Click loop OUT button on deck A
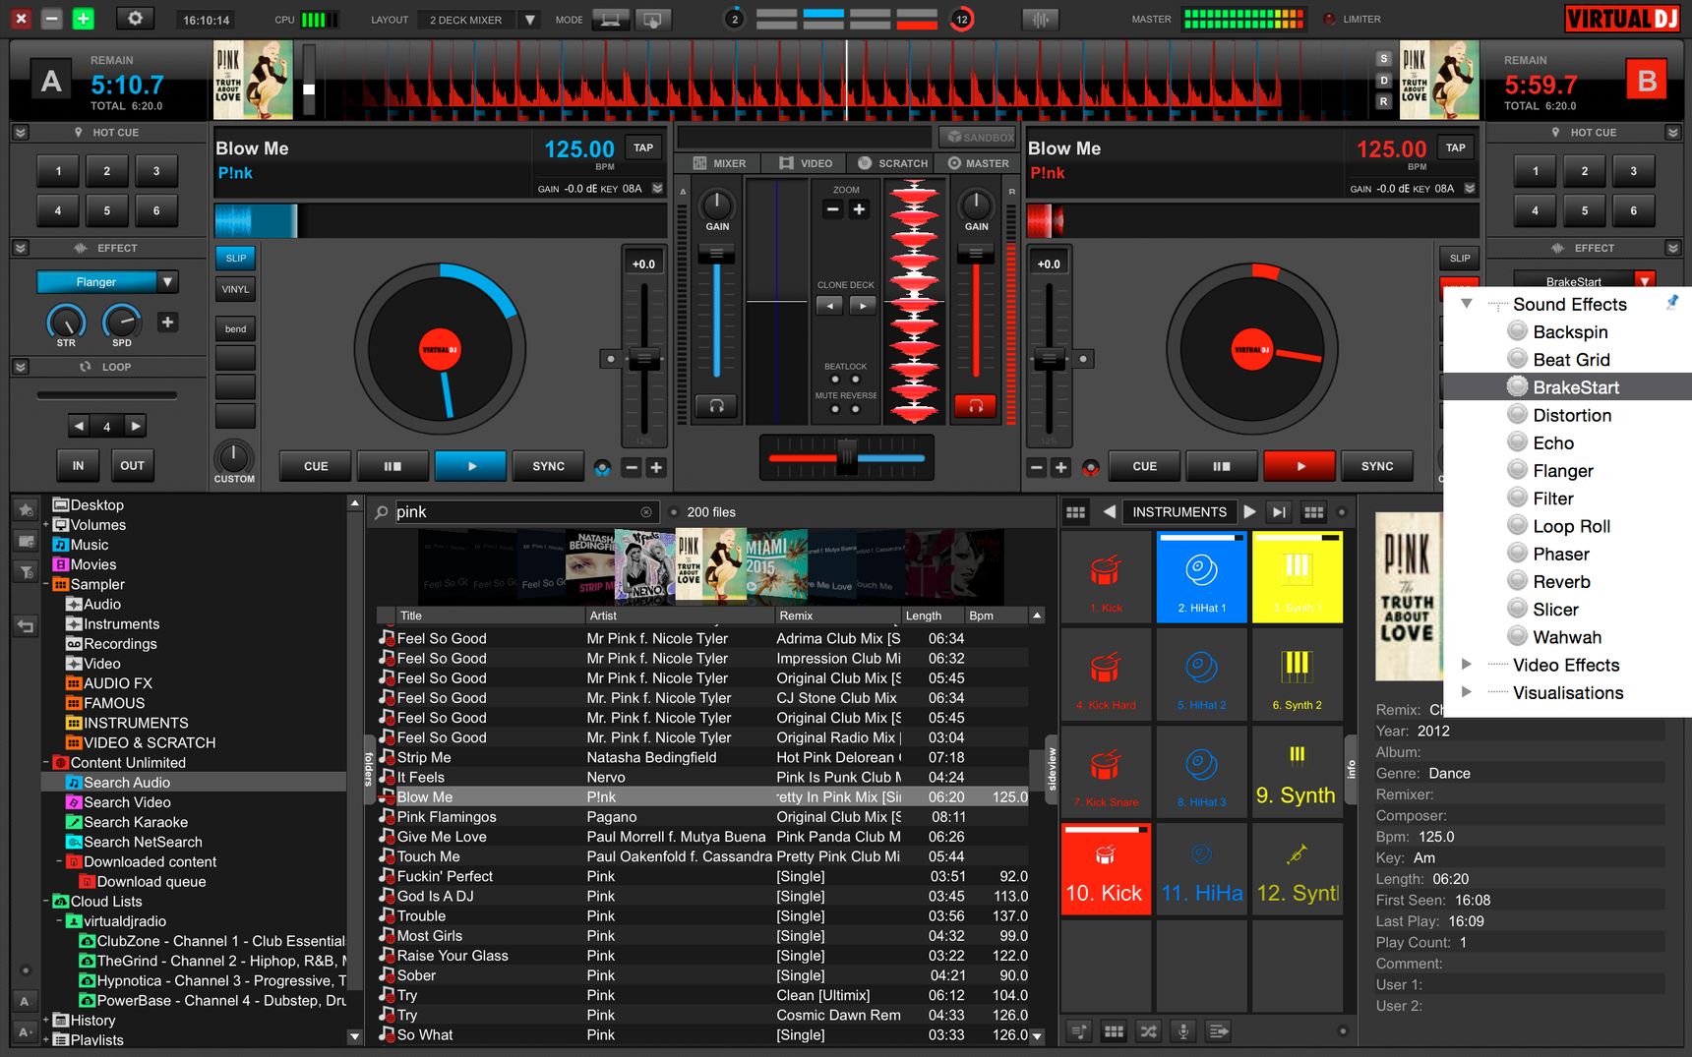 132,465
